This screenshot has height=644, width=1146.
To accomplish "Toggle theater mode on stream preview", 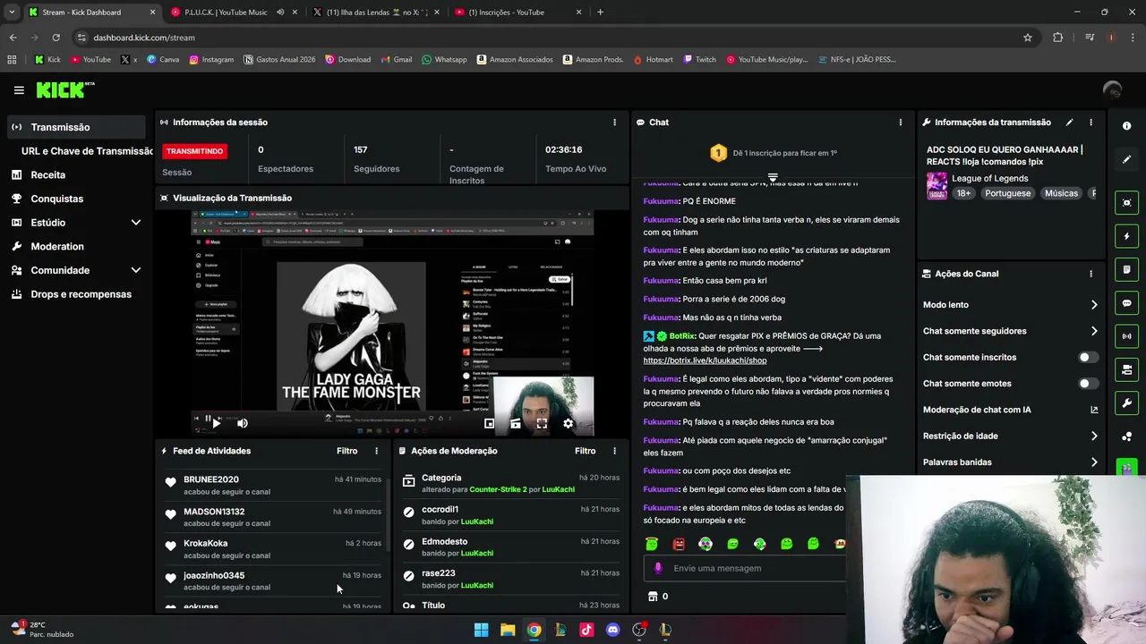I will click(x=516, y=424).
